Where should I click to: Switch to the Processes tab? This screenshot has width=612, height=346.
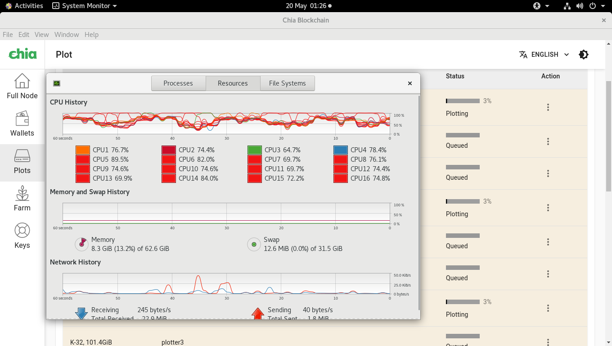(x=178, y=83)
